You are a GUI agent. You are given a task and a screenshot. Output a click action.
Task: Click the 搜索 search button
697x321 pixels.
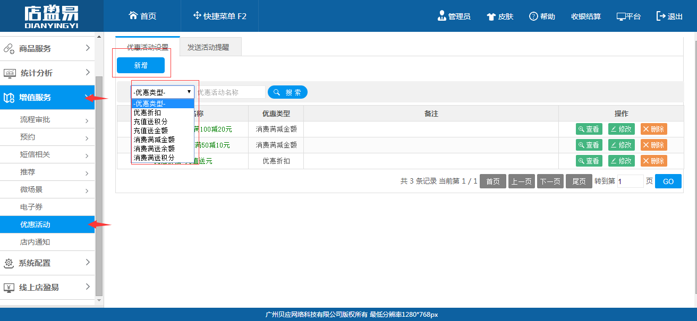tap(287, 92)
